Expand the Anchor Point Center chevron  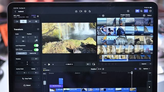coord(37,69)
